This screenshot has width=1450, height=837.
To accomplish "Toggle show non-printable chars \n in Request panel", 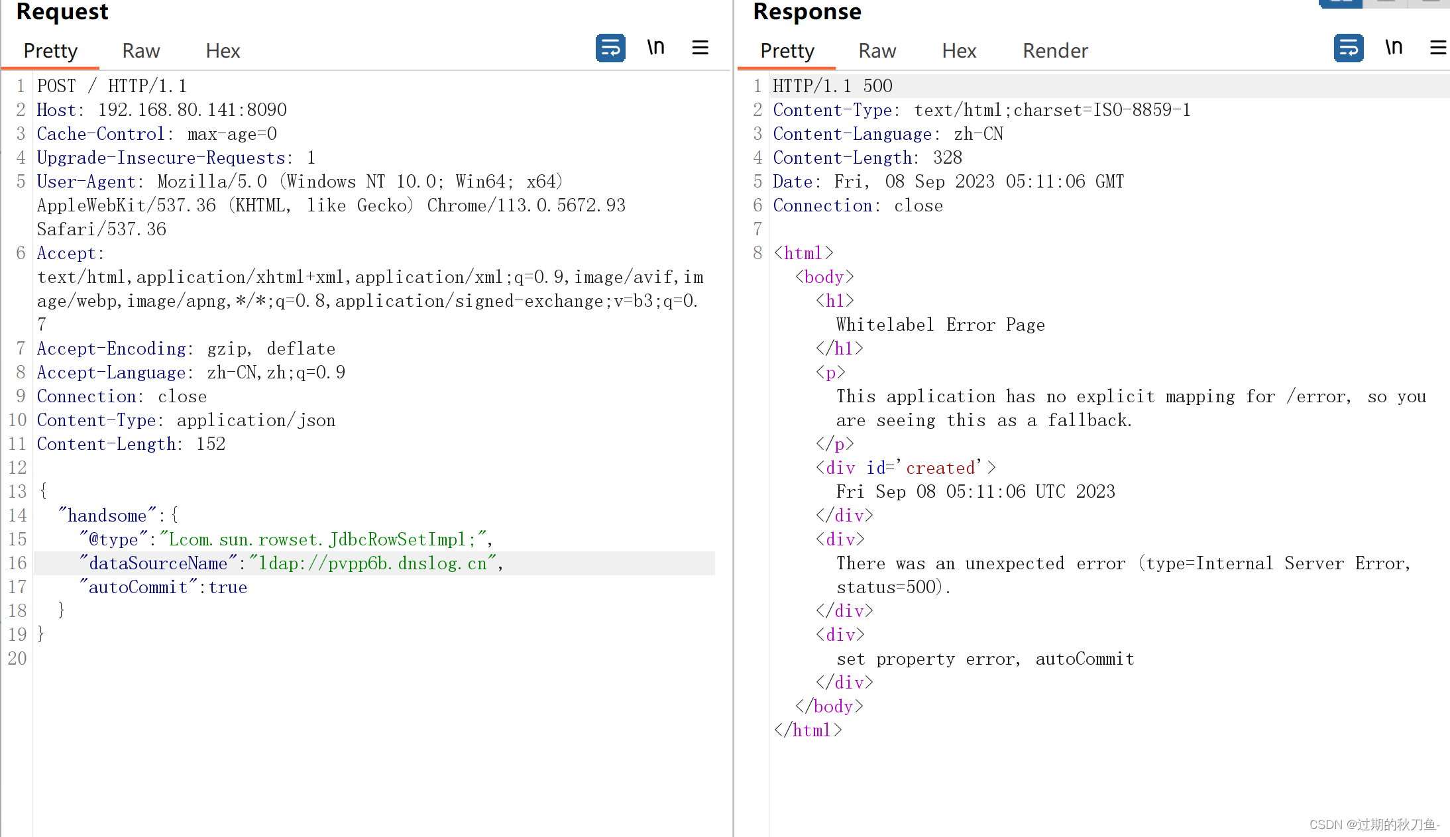I will click(x=655, y=48).
